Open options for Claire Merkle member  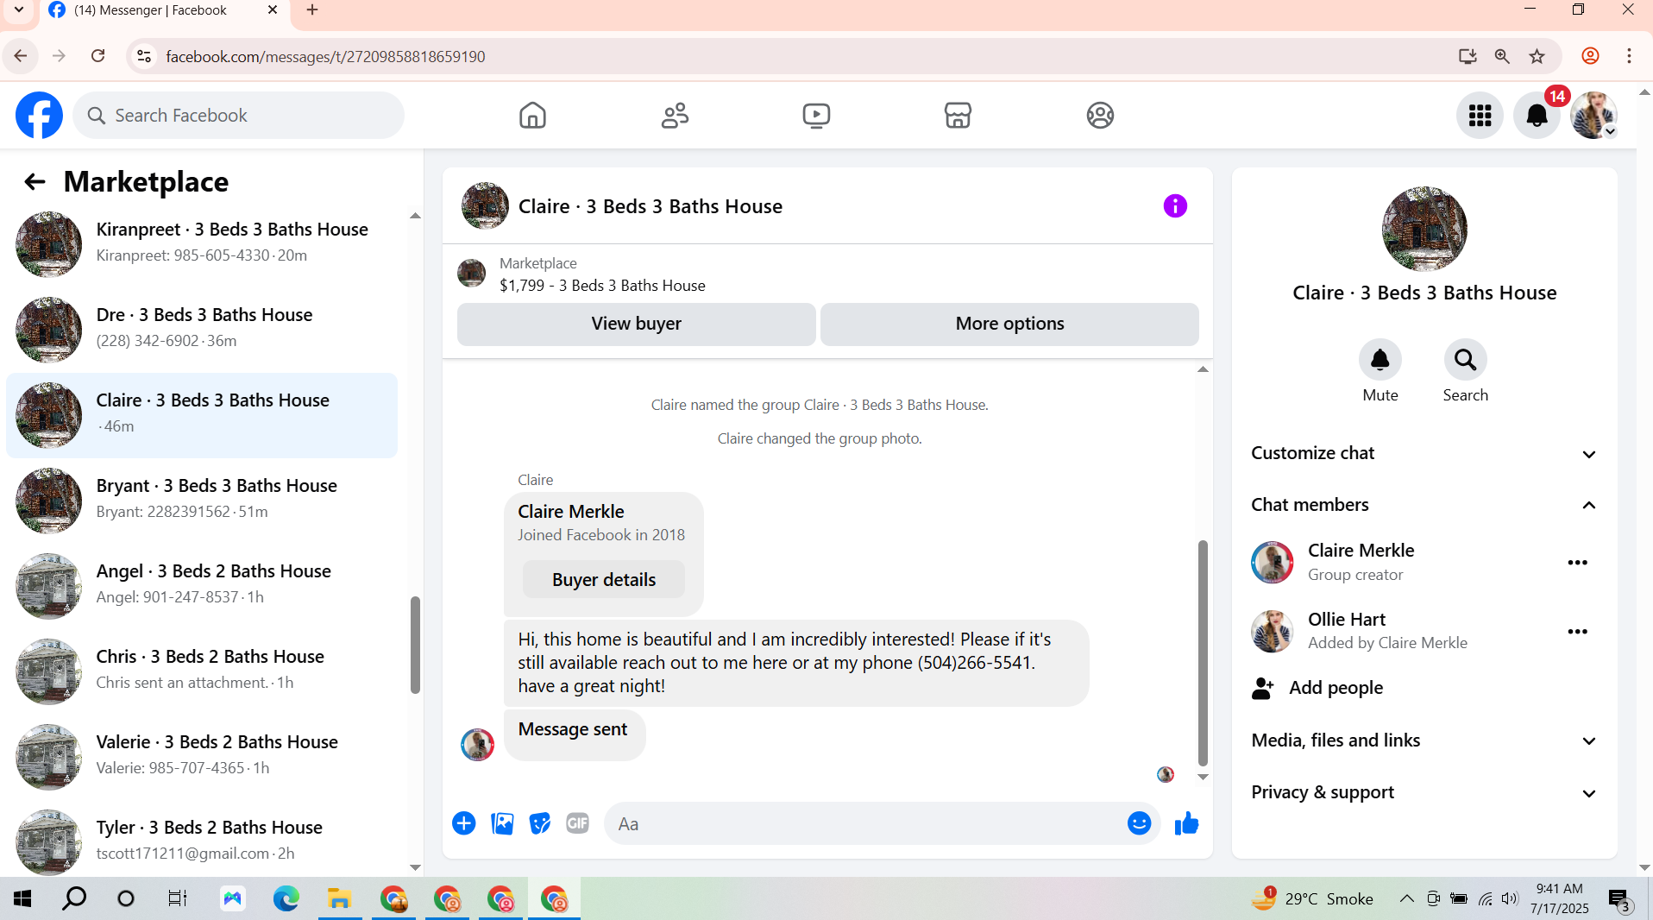pos(1577,563)
